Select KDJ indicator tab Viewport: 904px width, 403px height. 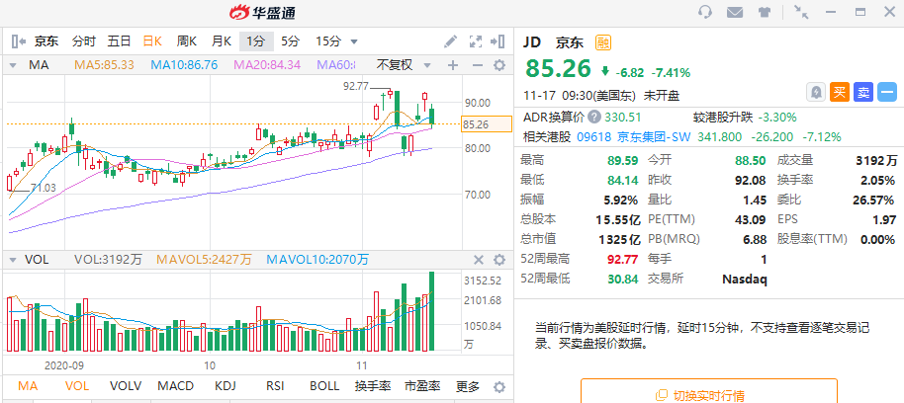pyautogui.click(x=225, y=386)
